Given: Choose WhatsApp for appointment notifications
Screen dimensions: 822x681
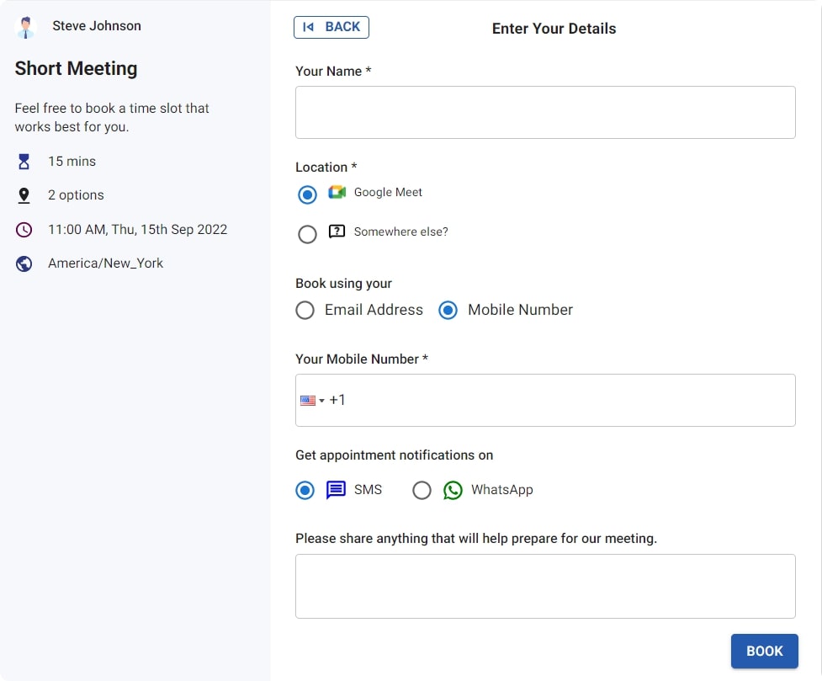Looking at the screenshot, I should 422,490.
